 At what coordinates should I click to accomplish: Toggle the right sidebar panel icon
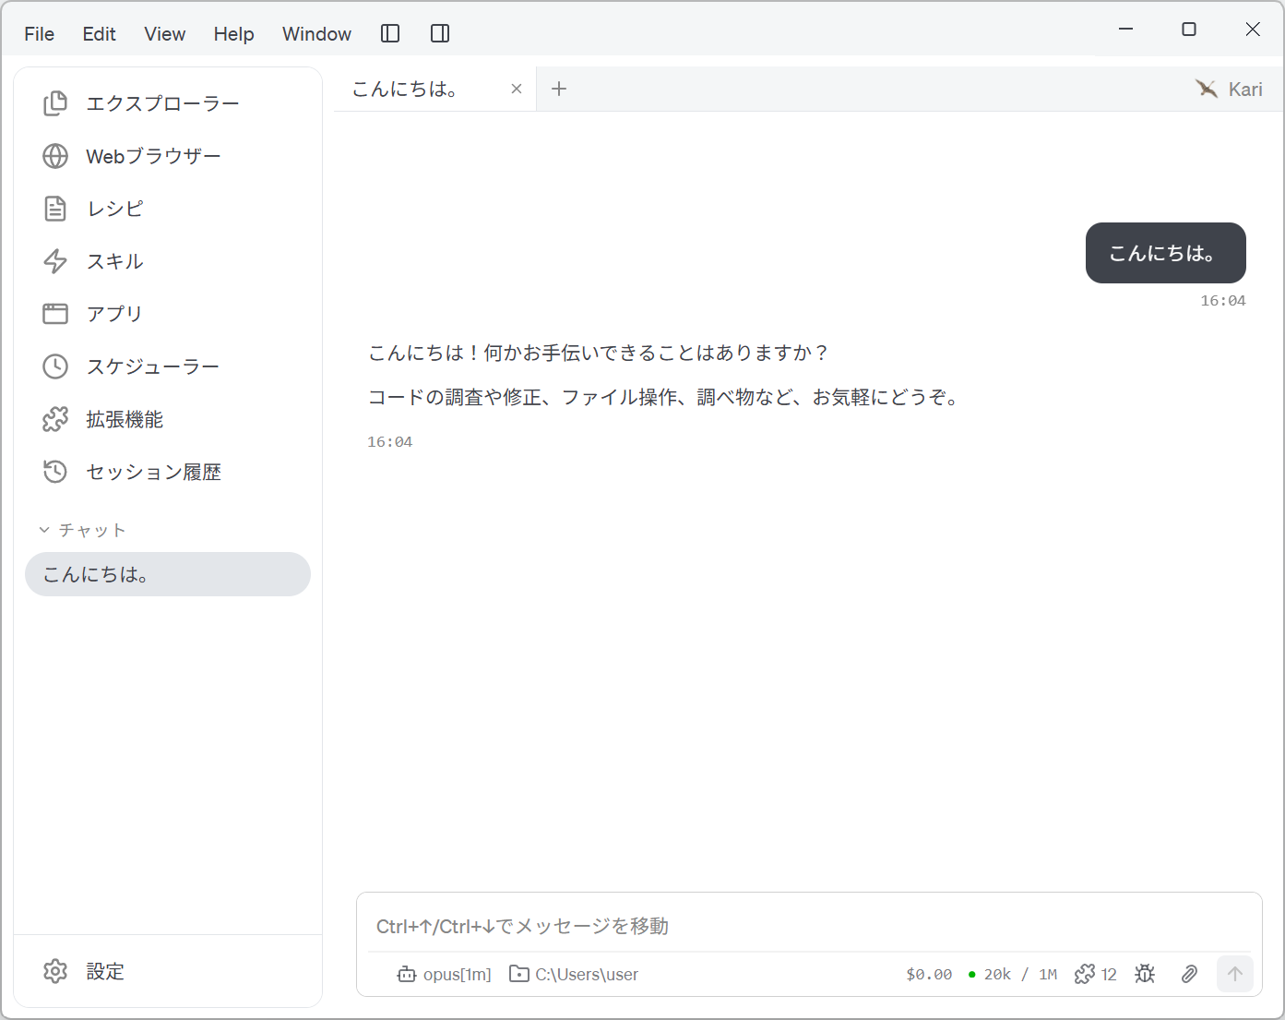[x=440, y=33]
